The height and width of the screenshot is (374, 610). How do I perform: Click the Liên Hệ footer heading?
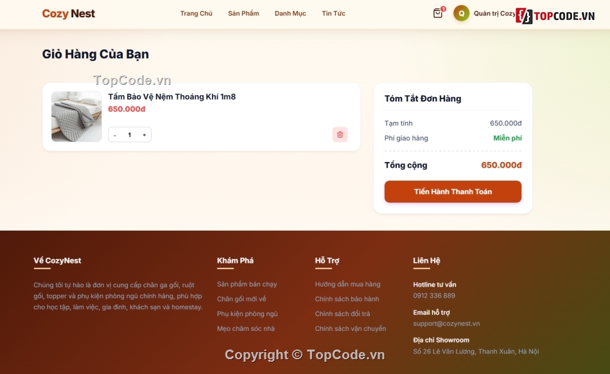click(x=426, y=260)
